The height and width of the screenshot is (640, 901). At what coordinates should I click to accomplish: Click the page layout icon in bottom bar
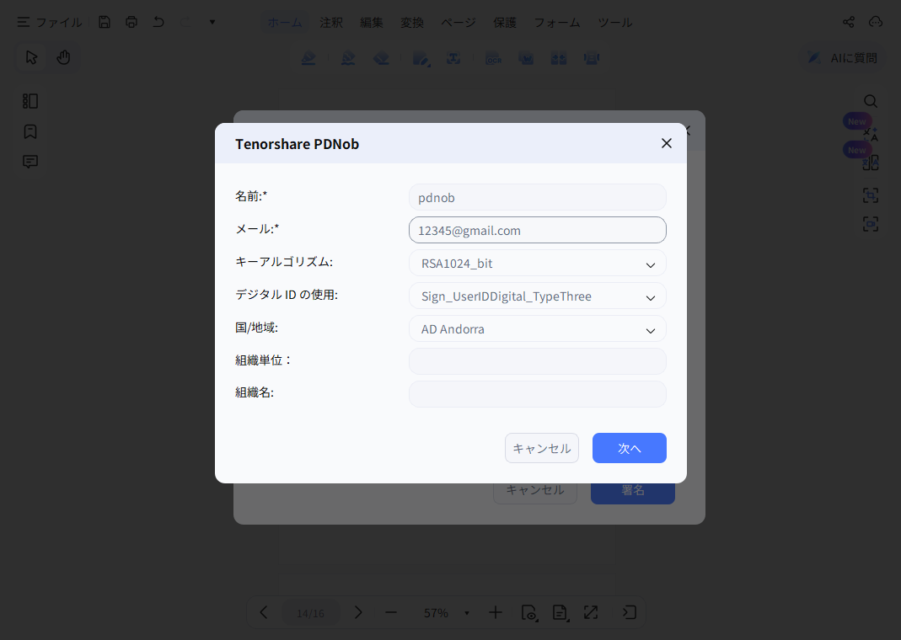(x=560, y=612)
